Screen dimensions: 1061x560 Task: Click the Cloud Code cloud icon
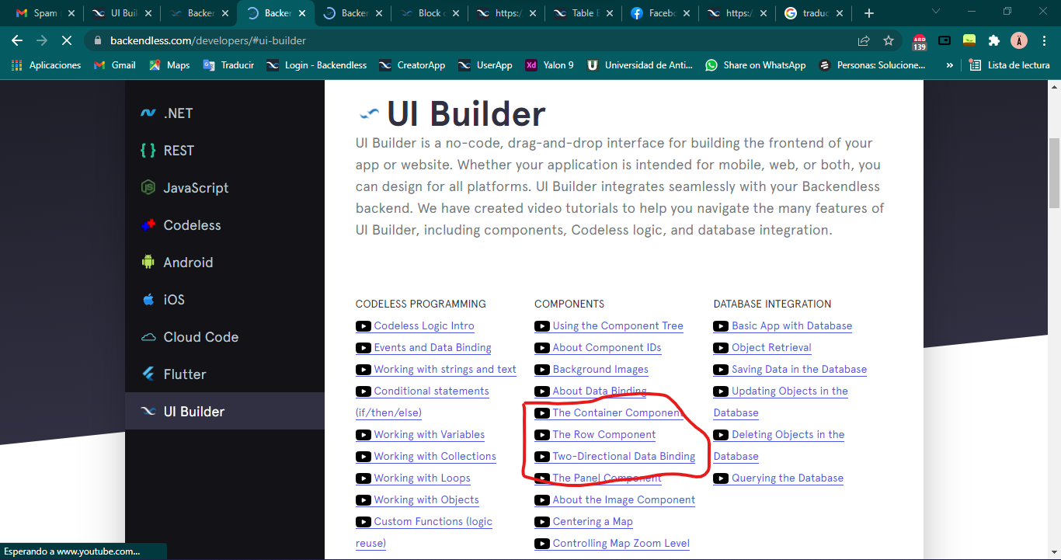click(148, 337)
